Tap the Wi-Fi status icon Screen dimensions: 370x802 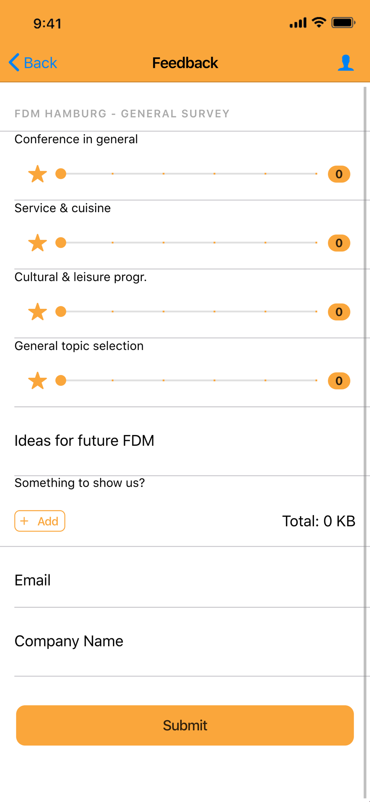[319, 22]
